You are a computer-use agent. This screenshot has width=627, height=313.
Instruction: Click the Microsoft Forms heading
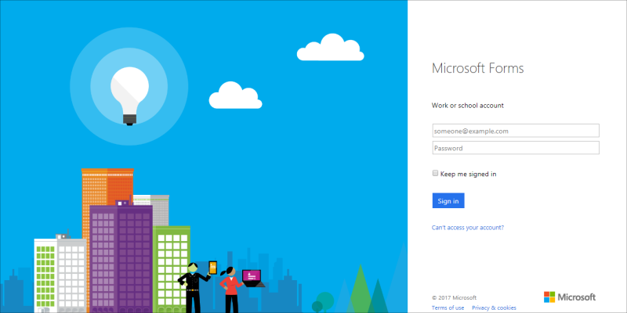[x=477, y=68]
